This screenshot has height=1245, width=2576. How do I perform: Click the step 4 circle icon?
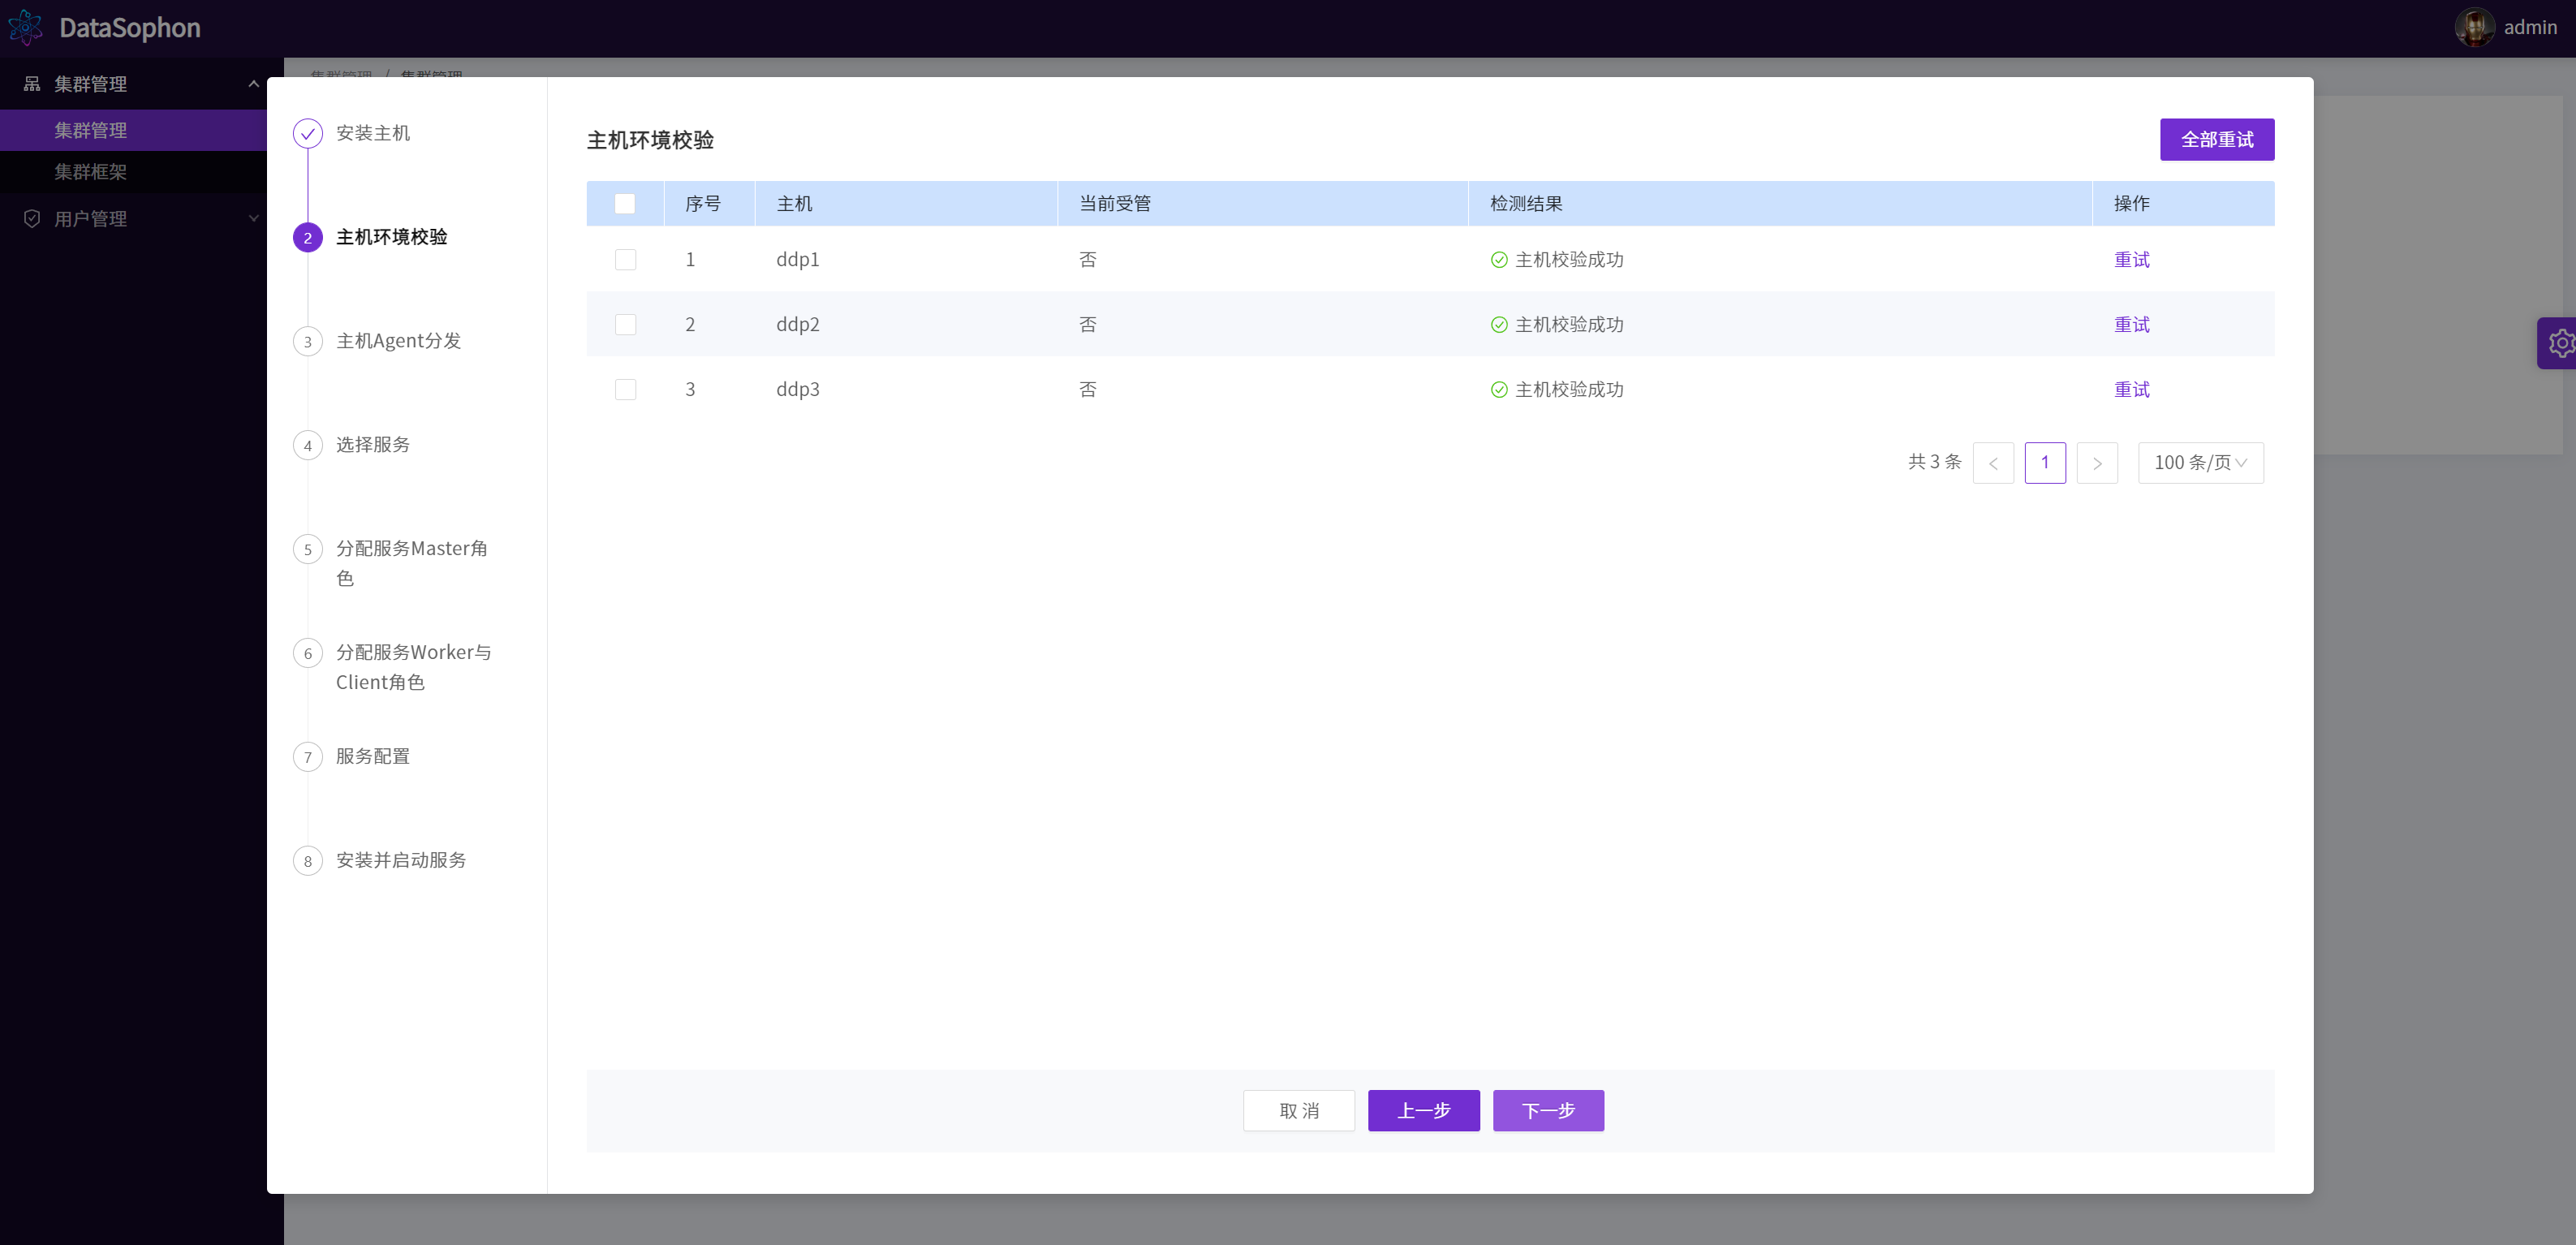pos(308,446)
